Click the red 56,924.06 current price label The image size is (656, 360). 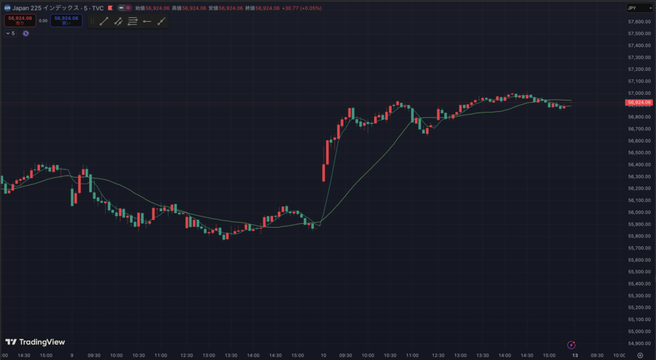639,102
